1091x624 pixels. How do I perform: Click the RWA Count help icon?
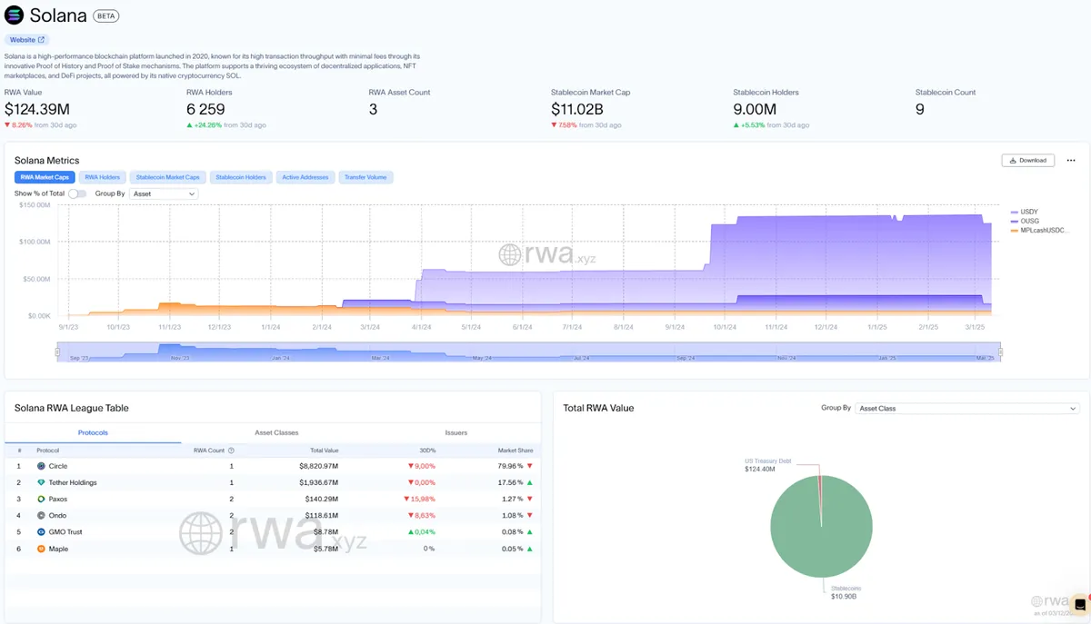point(231,451)
